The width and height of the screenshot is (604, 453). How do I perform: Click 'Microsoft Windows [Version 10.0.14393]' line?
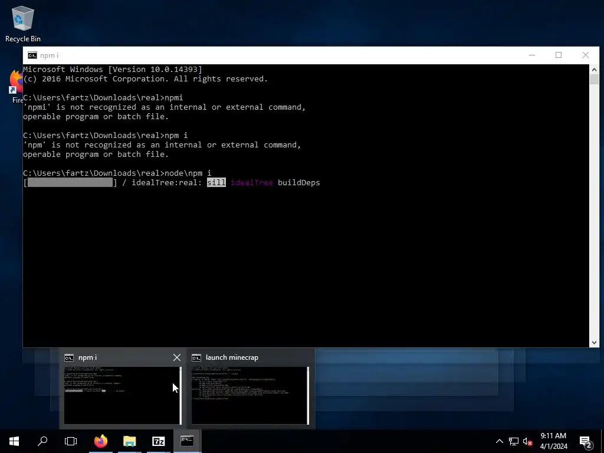click(x=113, y=70)
